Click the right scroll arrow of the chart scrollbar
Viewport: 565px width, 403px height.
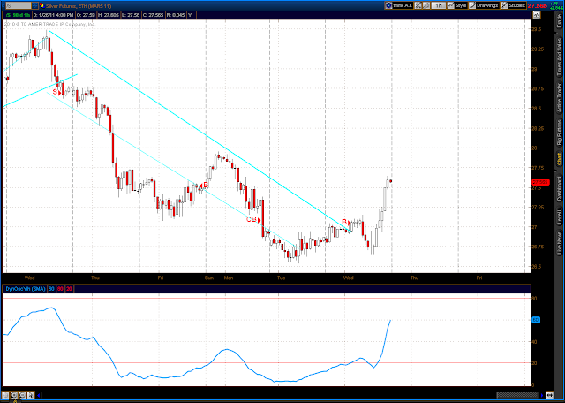click(542, 395)
